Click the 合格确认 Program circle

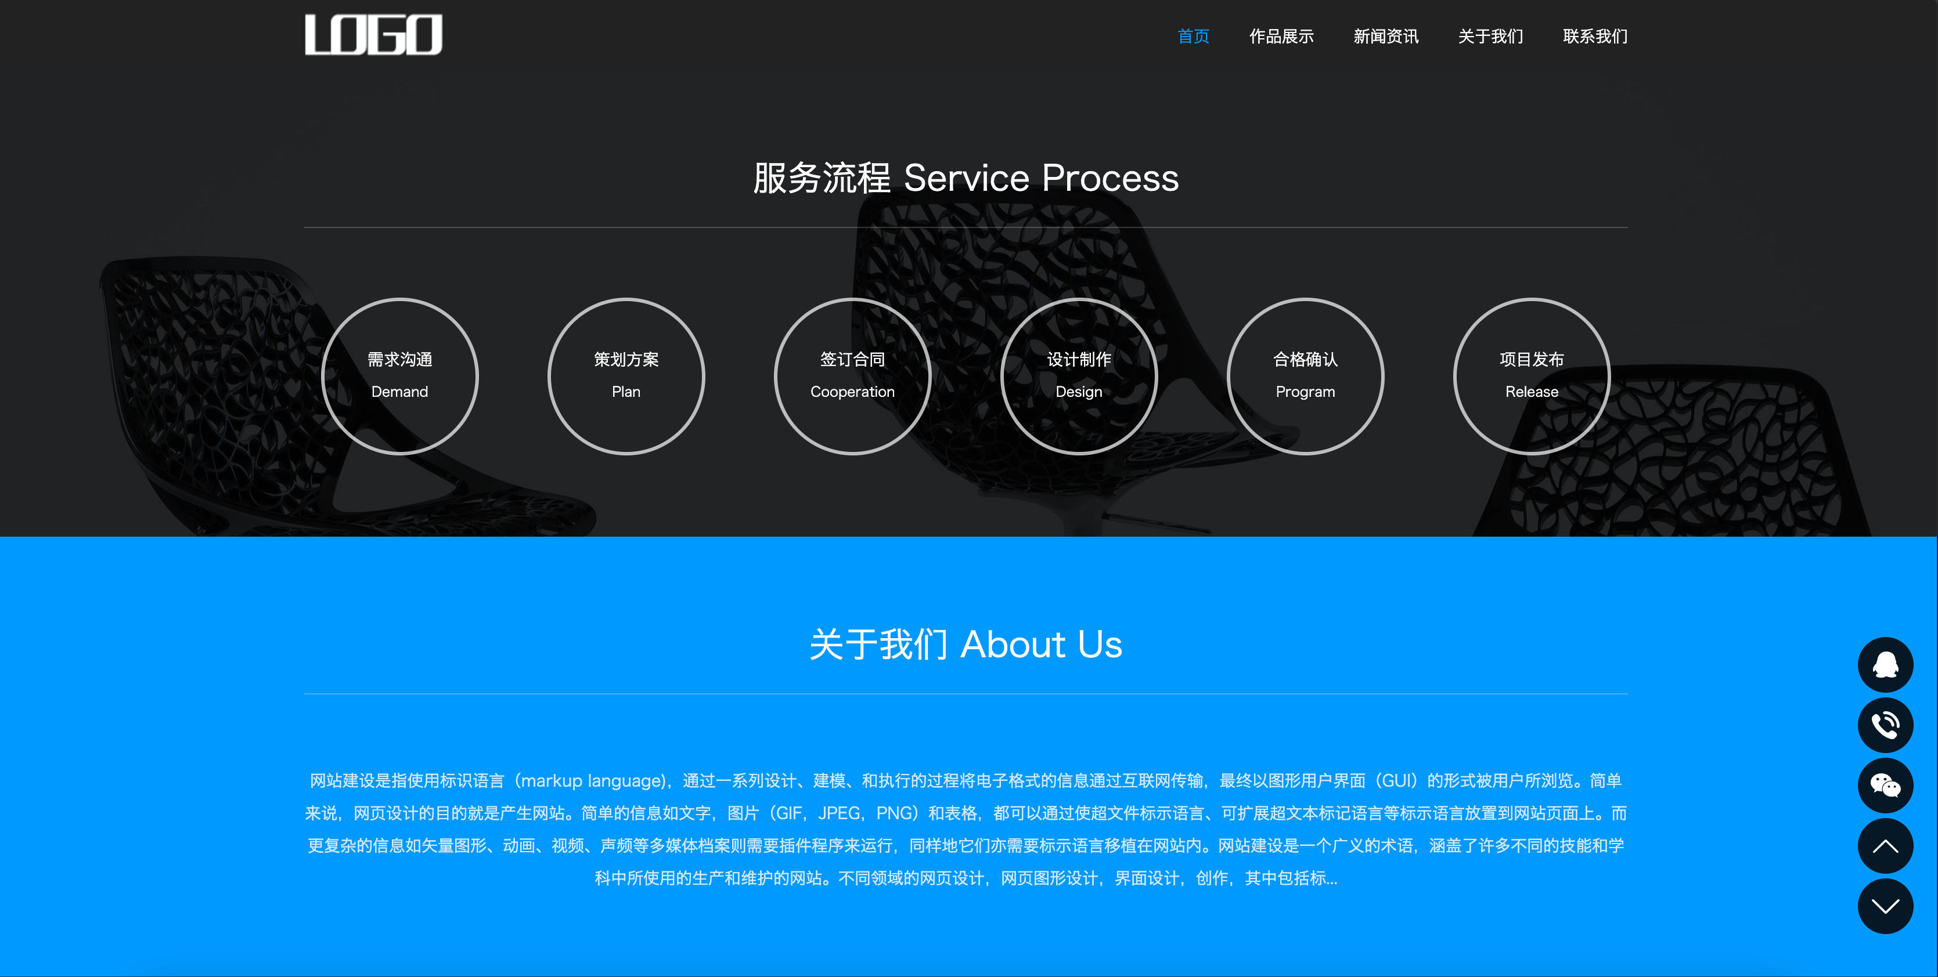coord(1305,377)
